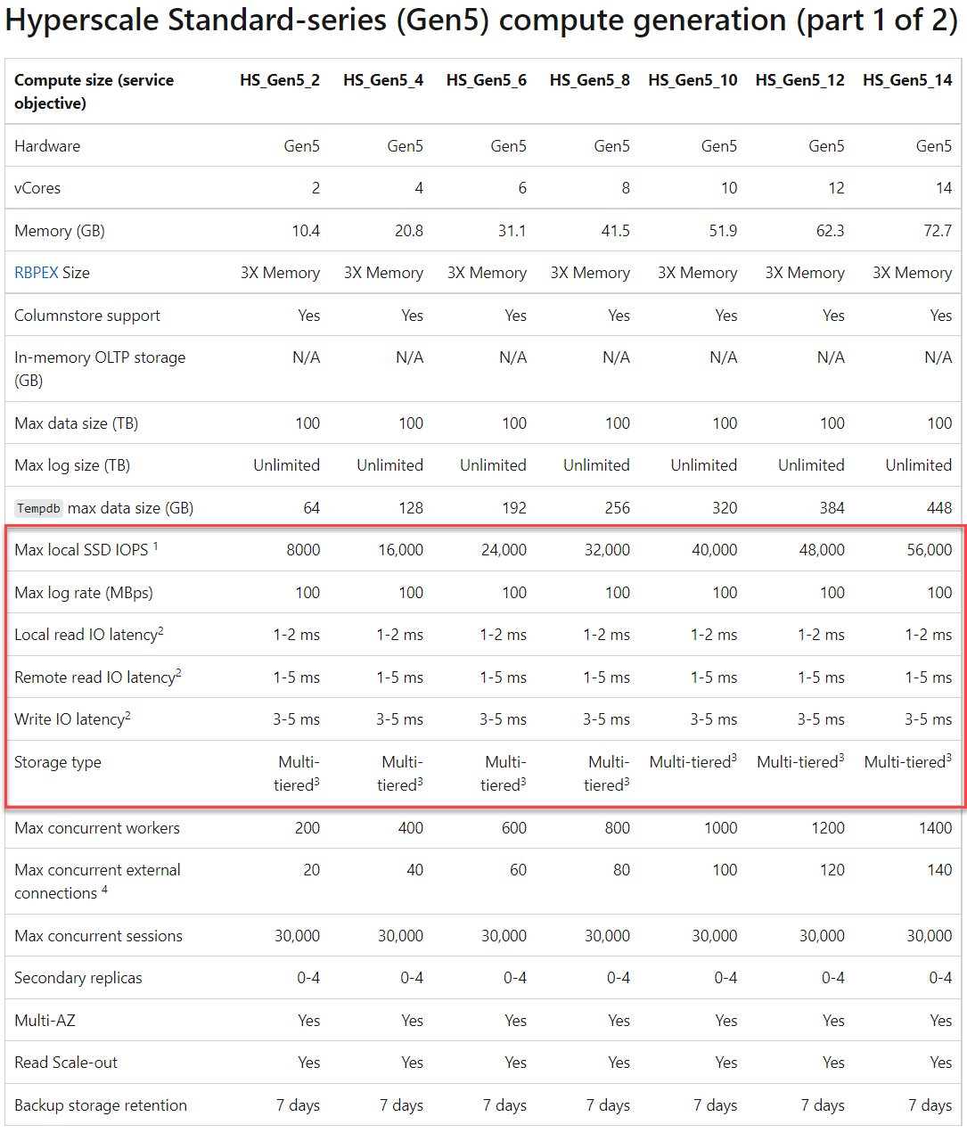The width and height of the screenshot is (967, 1133).
Task: Click the memory value 41.5
Action: 616,231
